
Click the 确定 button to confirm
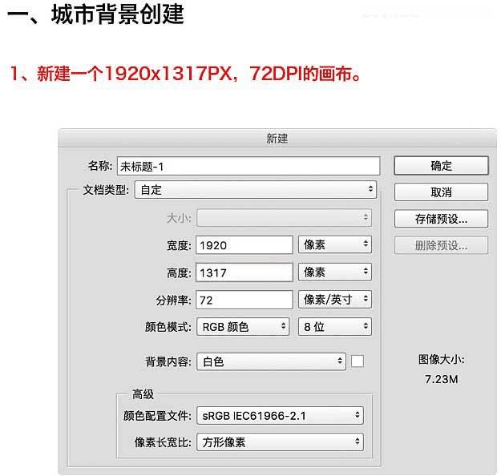pyautogui.click(x=441, y=166)
